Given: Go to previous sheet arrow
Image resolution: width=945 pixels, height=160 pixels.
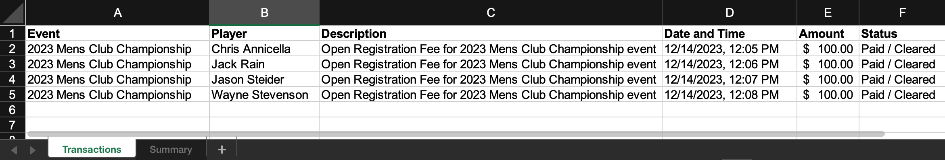Looking at the screenshot, I should pos(14,150).
